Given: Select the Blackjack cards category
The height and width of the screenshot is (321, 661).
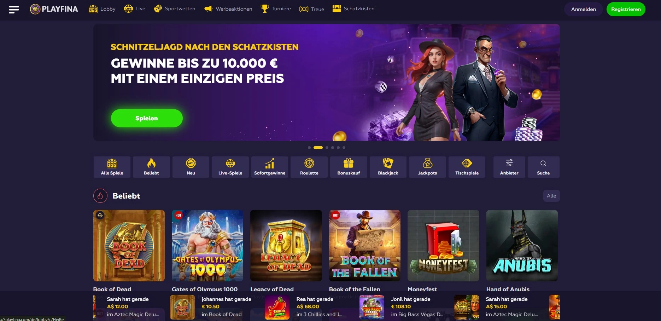Looking at the screenshot, I should [x=388, y=167].
